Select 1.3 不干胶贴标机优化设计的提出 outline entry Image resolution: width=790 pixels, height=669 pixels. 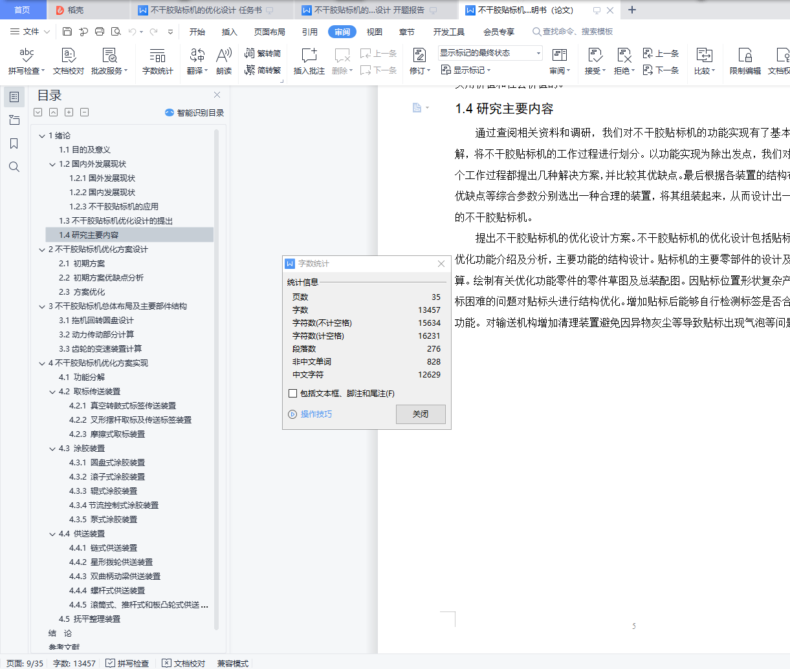click(116, 221)
